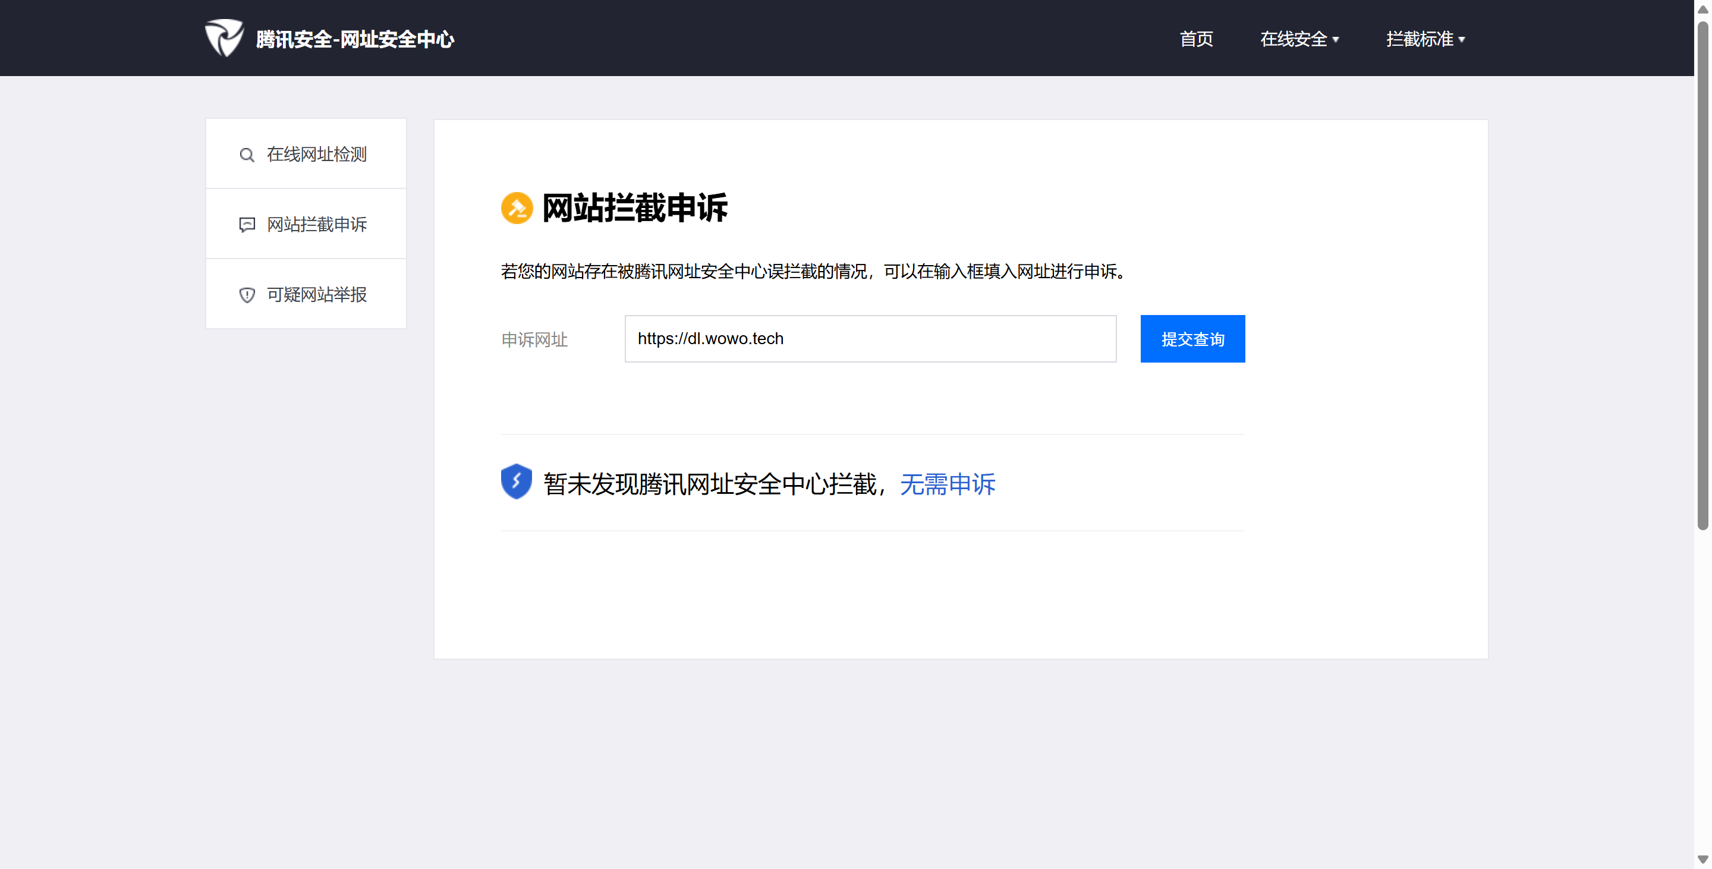
Task: Expand the 在线安全 dropdown menu
Action: 1294,39
